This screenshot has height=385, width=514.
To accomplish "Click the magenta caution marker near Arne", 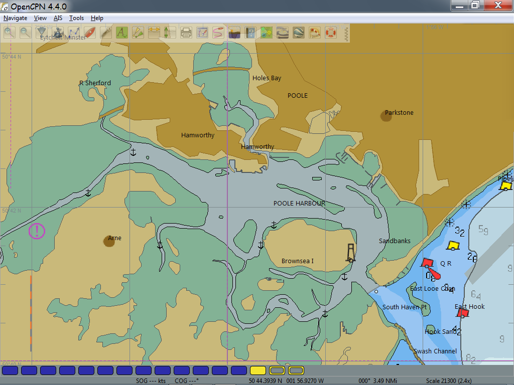I will coord(37,231).
